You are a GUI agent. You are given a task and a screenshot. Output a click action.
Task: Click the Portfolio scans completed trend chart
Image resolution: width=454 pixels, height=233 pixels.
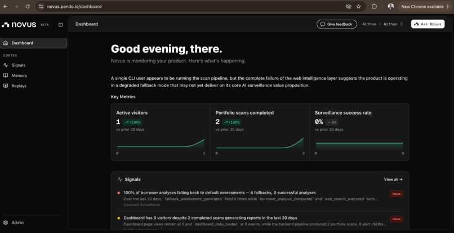click(260, 144)
